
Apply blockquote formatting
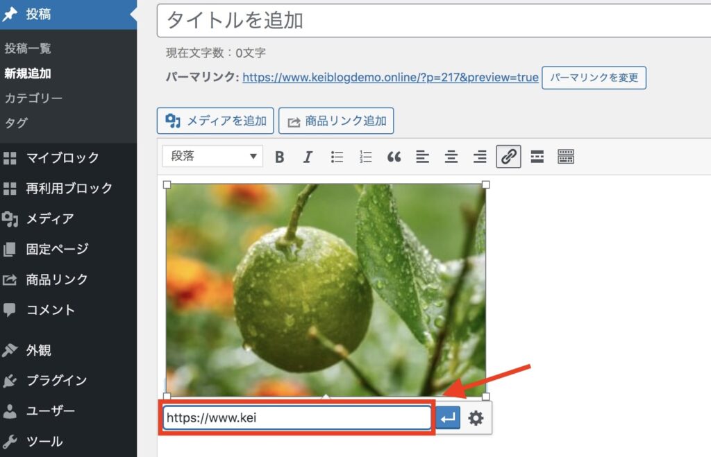(x=394, y=157)
